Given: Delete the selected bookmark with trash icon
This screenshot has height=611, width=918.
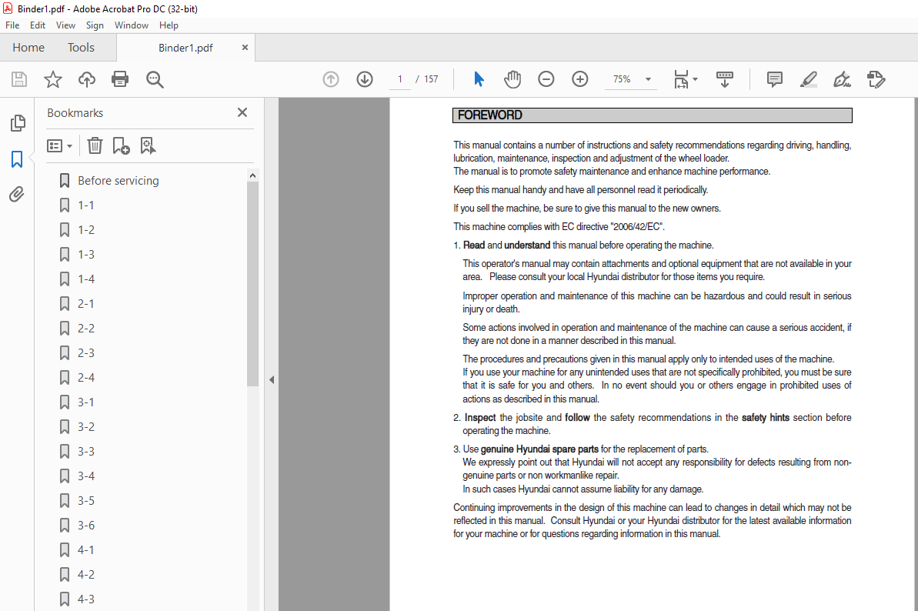Looking at the screenshot, I should pyautogui.click(x=95, y=145).
